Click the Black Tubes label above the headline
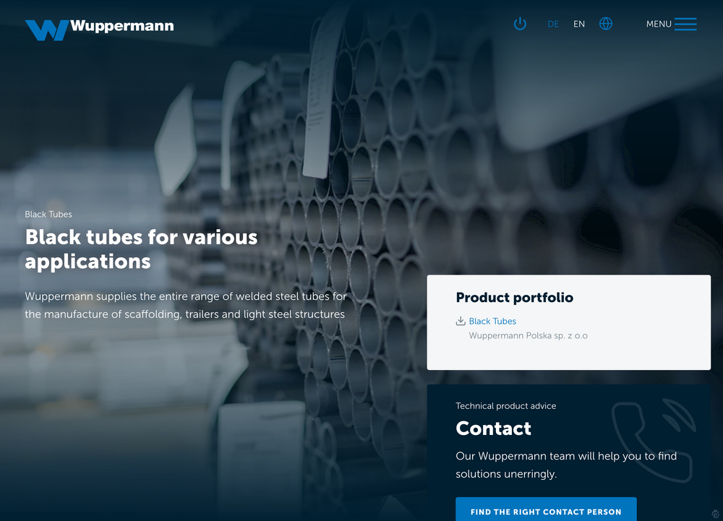Viewport: 723px width, 521px height. (x=48, y=214)
